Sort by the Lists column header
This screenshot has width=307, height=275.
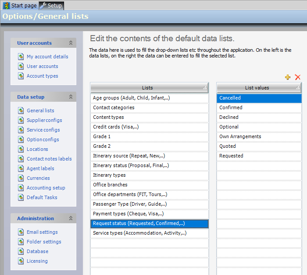(148, 88)
